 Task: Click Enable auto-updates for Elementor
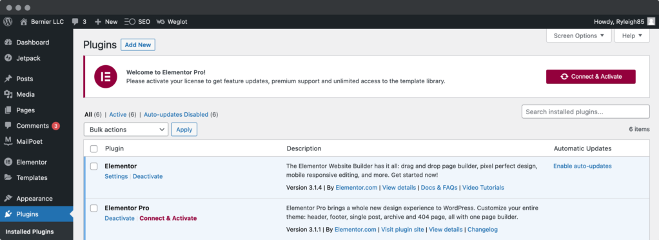tap(582, 166)
